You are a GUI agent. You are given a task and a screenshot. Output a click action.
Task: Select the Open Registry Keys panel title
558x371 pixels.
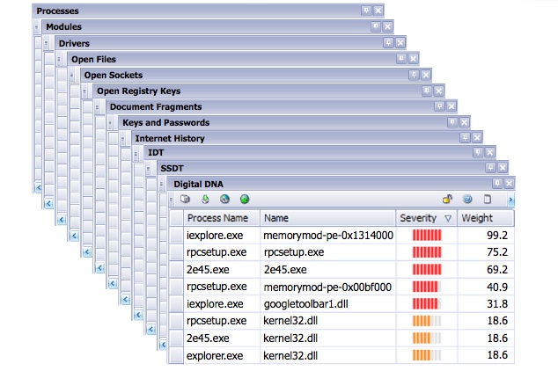pos(138,91)
